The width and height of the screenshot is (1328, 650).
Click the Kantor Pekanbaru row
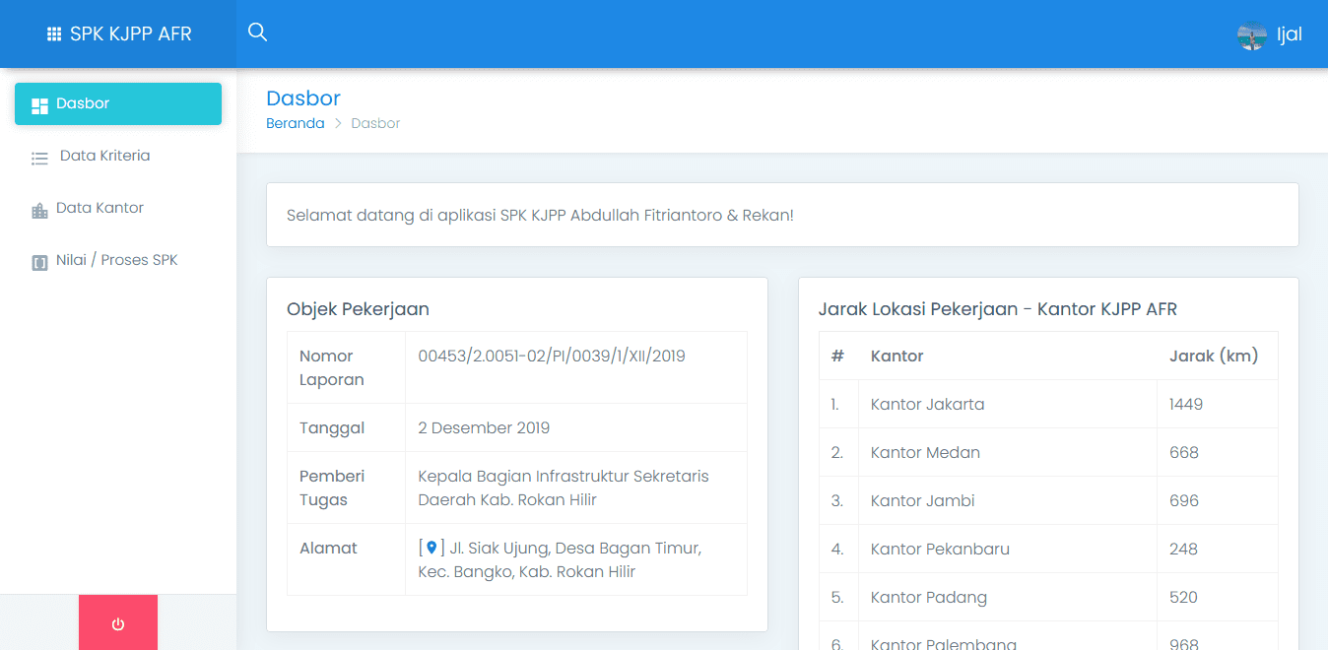(x=1048, y=549)
